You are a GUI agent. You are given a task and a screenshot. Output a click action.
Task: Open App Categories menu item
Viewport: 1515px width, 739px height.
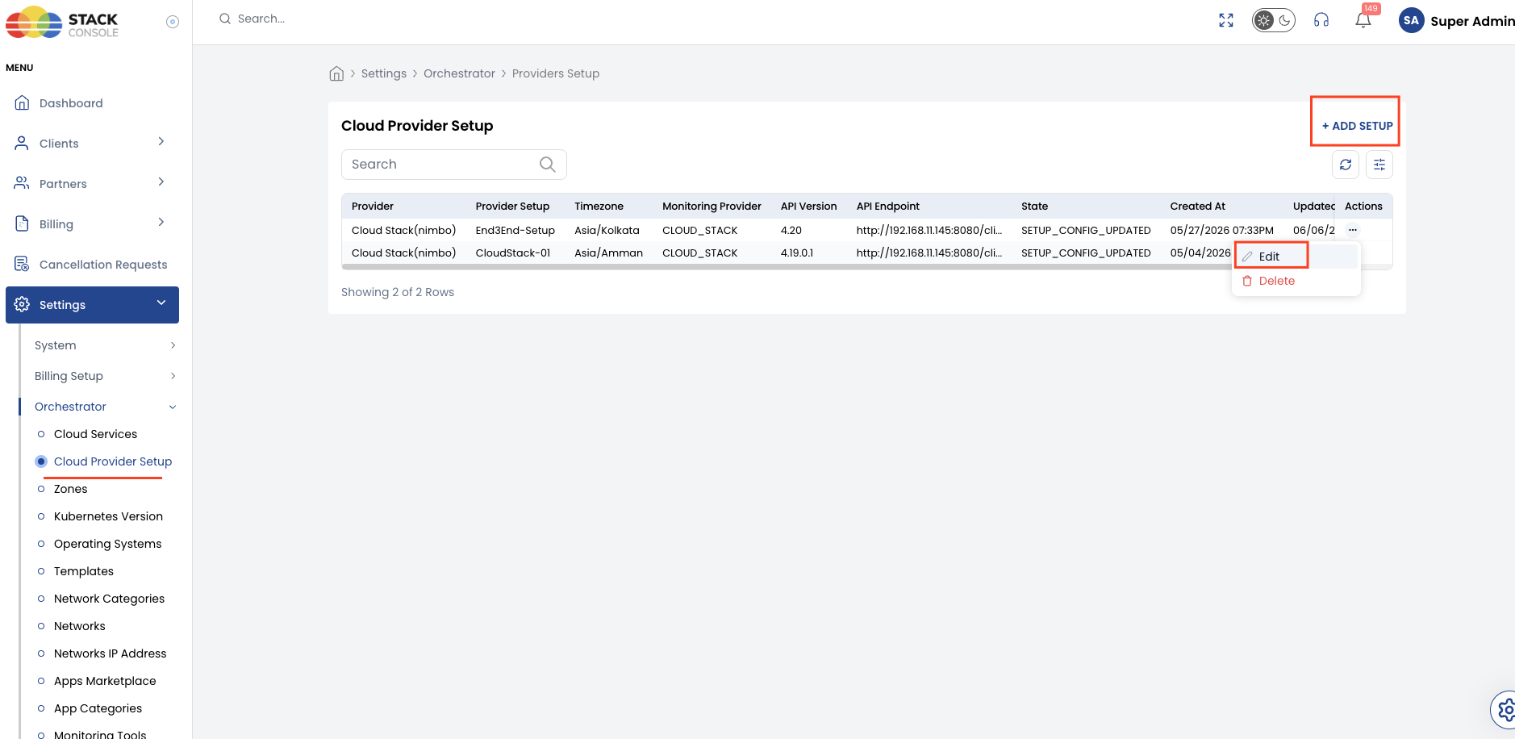[x=98, y=708]
